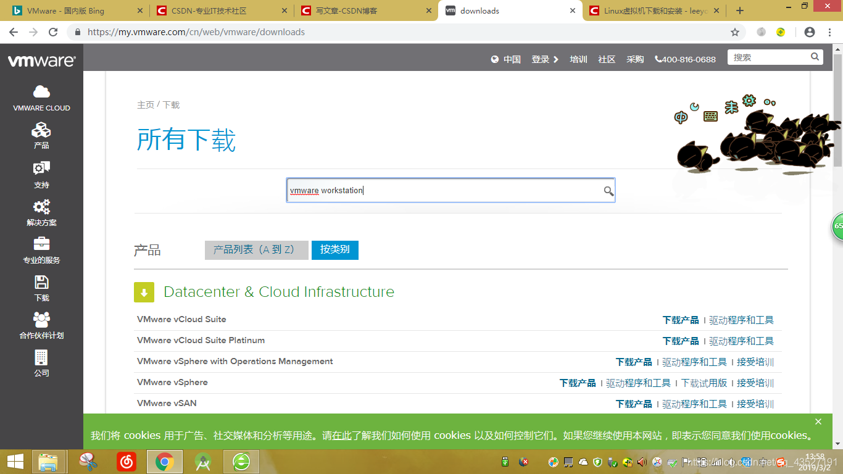
Task: Click the Chrome taskbar icon
Action: tap(164, 462)
